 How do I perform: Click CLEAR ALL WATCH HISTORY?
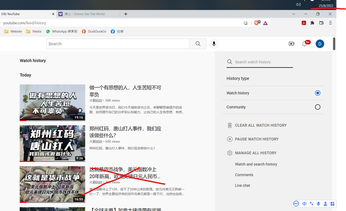click(261, 125)
